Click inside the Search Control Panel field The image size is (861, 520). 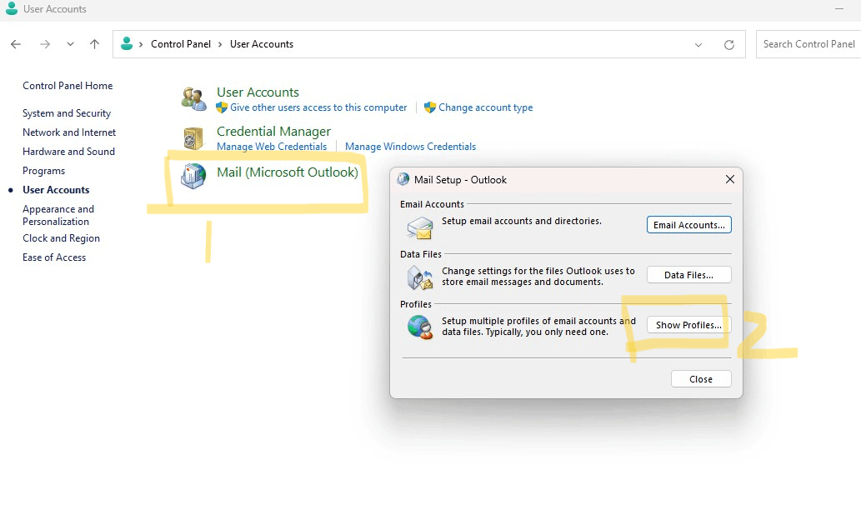(807, 43)
